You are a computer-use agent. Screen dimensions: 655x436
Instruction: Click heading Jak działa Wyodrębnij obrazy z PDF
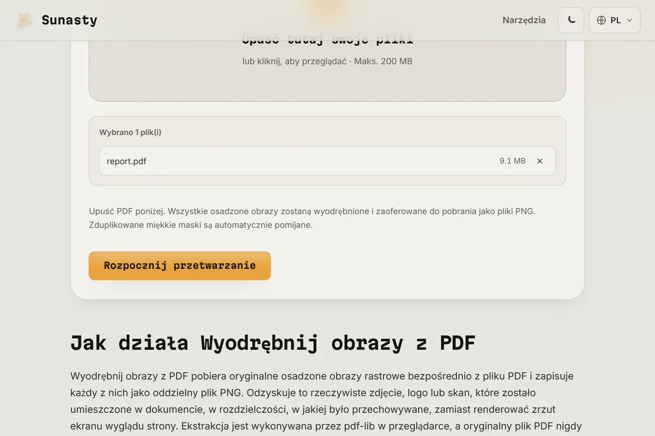point(273,343)
